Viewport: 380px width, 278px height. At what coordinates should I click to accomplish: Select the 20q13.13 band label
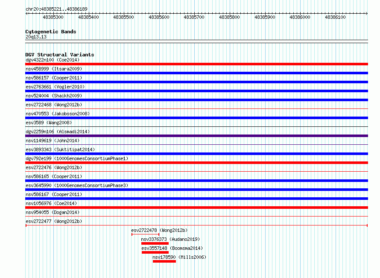(x=36, y=37)
